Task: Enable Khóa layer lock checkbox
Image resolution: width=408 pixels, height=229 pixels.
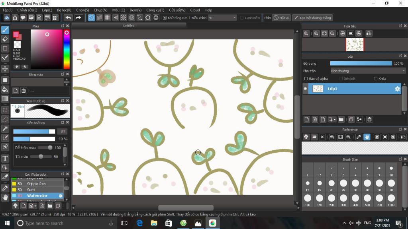Action: click(x=375, y=78)
